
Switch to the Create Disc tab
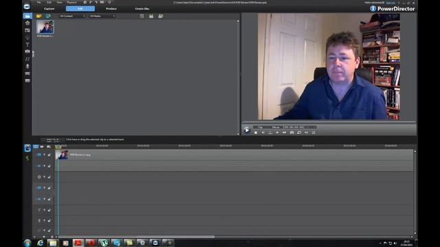pos(142,9)
